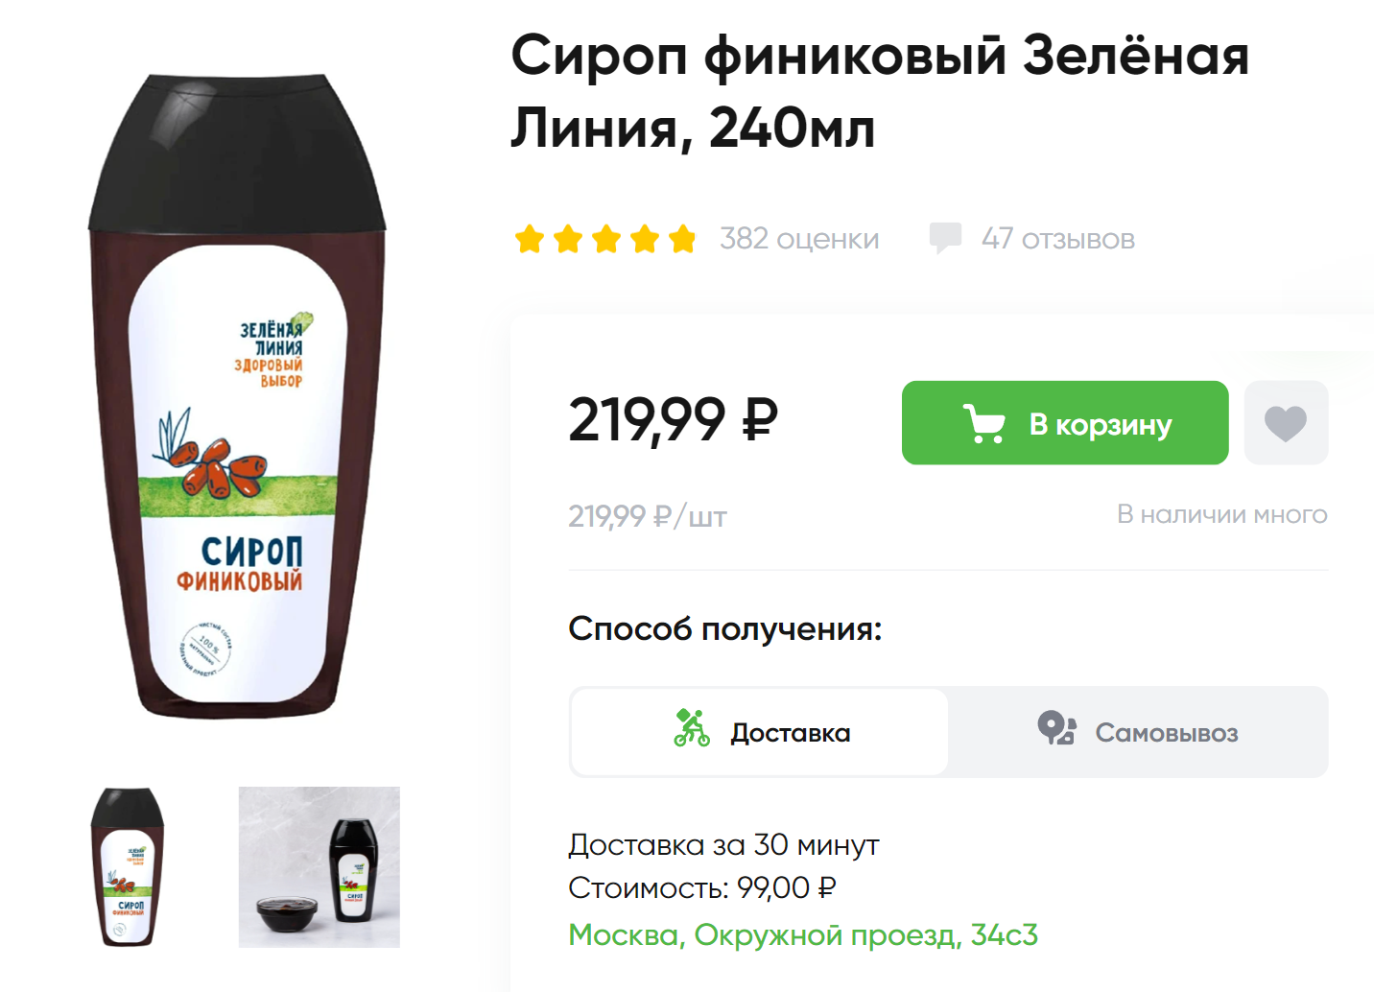This screenshot has height=992, width=1397.
Task: Change address Москва, Окружной проезд, 34с3
Action: coord(803,934)
